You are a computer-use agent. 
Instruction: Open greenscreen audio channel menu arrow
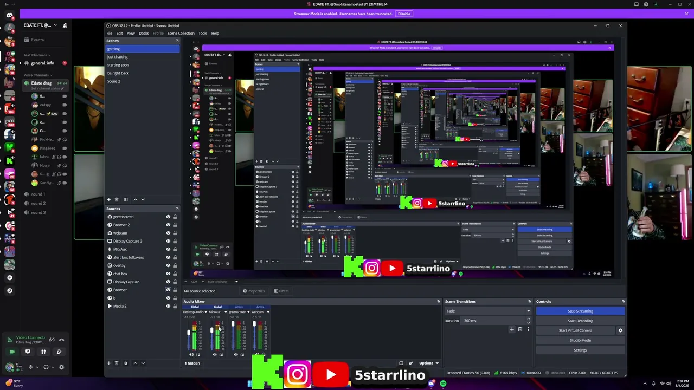(248, 312)
